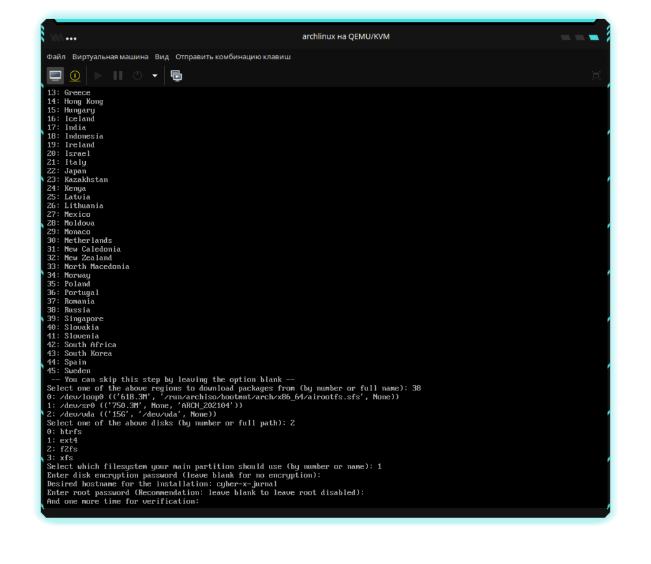
Task: Click the 'one more time for verification' prompt
Action: (123, 501)
